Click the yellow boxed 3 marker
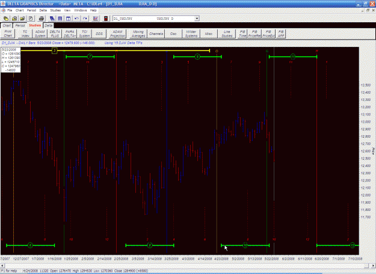 [x=54, y=50]
